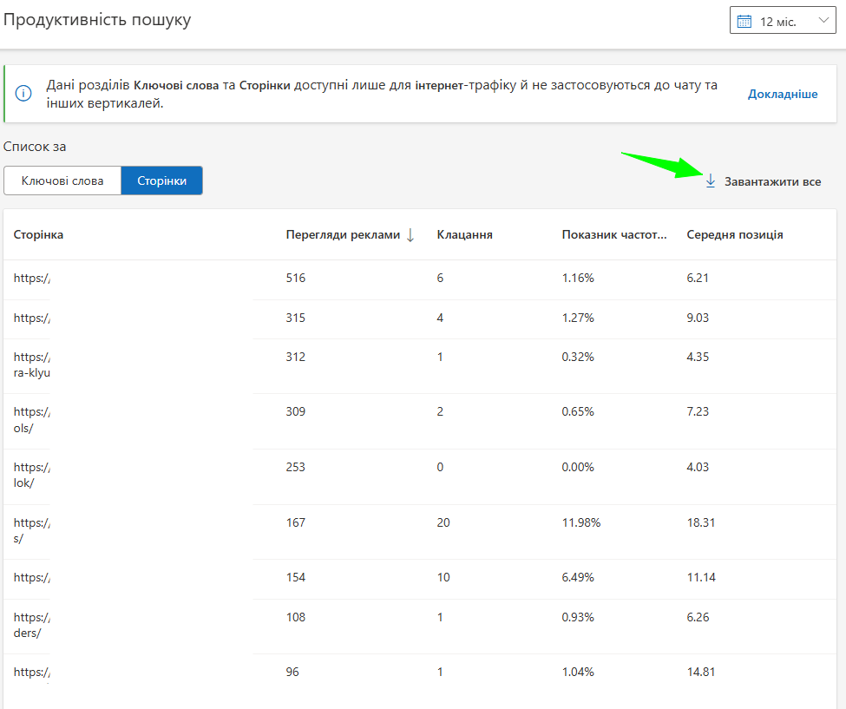Expand the 12 міс. period dropdown chevron
Screen dimensions: 846x709
823,22
